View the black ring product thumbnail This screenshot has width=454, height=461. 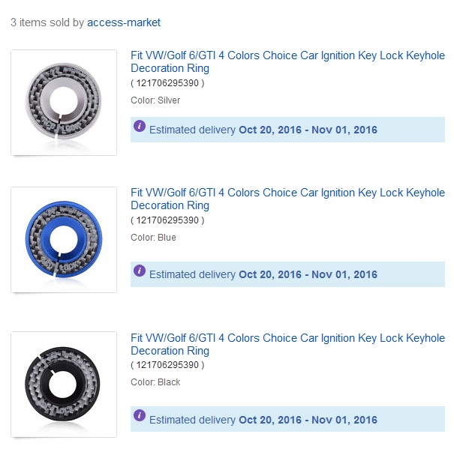click(x=64, y=385)
